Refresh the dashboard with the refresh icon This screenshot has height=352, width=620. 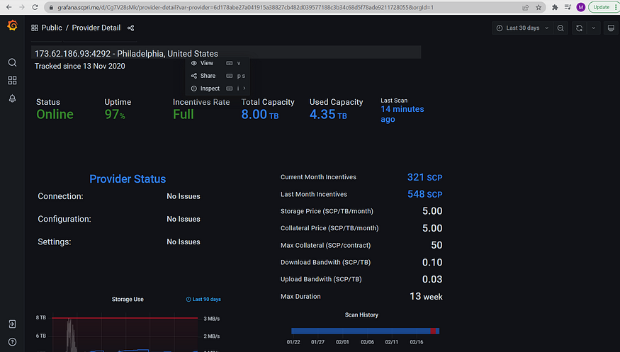[x=580, y=28]
